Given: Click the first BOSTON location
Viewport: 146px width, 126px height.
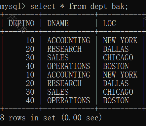Looking at the screenshot, I should (116, 66).
